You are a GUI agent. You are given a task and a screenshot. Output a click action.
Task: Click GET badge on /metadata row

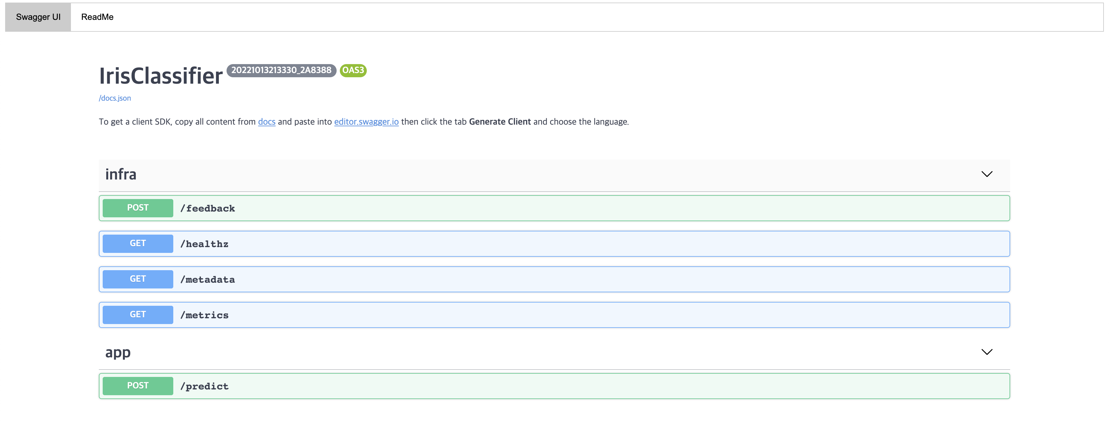click(138, 279)
